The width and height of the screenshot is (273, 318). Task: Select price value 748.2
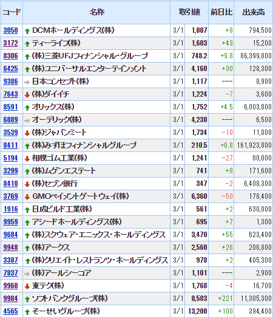click(199, 56)
